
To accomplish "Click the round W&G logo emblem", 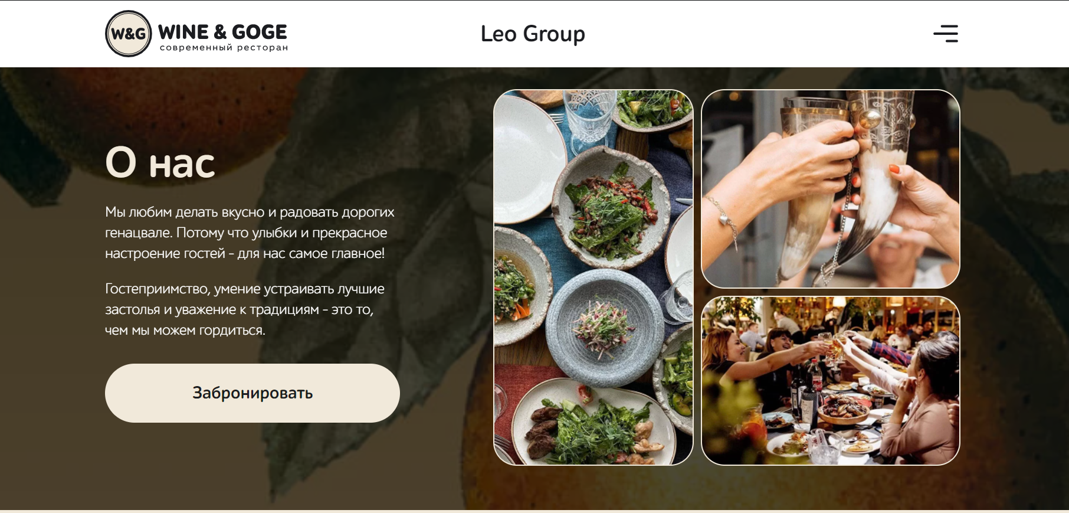I will [x=129, y=34].
